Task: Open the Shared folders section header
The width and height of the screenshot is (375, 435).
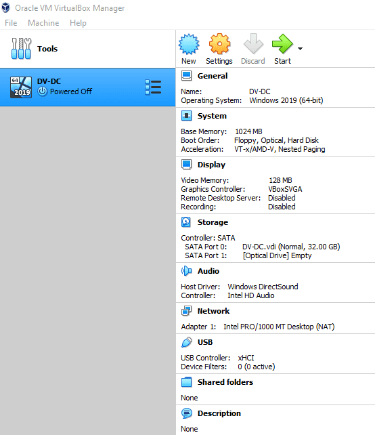Action: pos(225,382)
